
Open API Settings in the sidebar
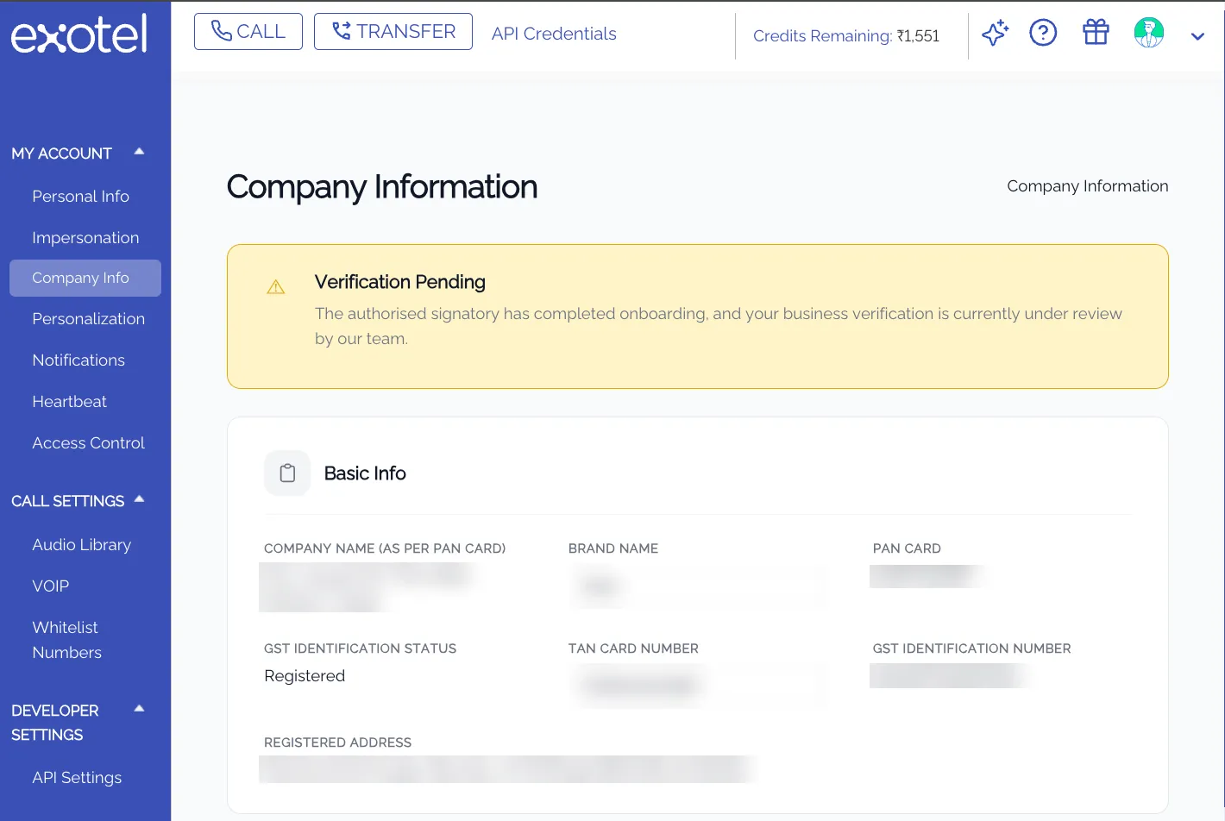click(77, 778)
